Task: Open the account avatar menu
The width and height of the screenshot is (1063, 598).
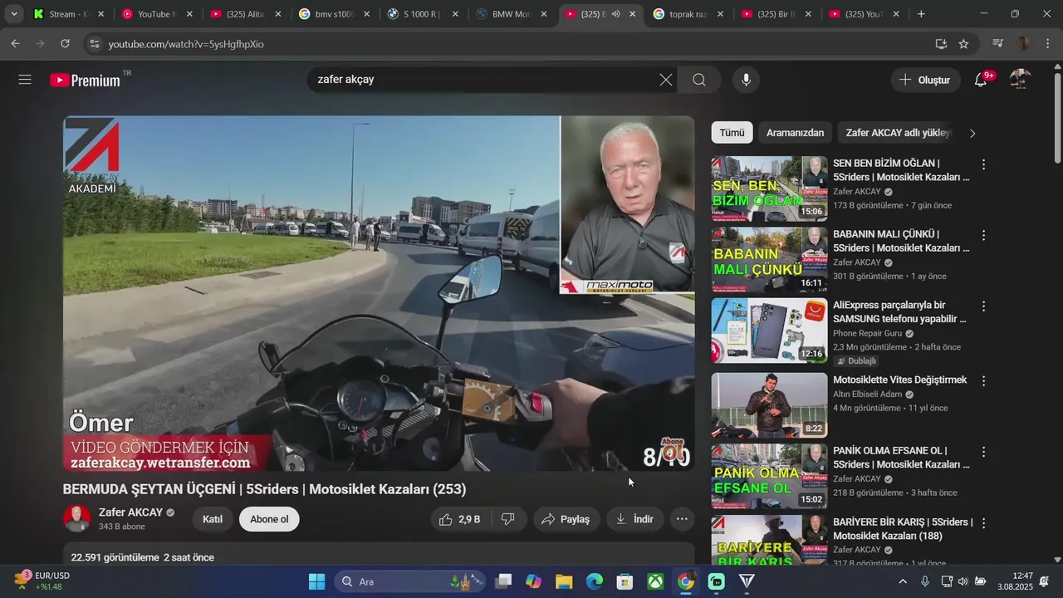Action: [x=1020, y=80]
